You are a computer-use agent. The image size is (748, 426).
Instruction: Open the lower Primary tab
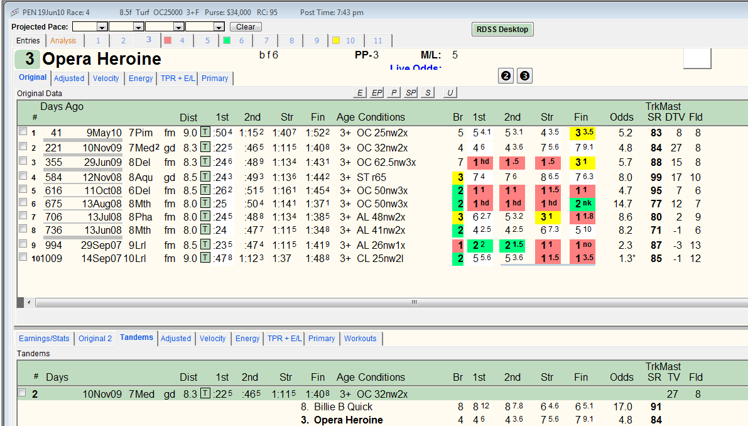(x=322, y=338)
